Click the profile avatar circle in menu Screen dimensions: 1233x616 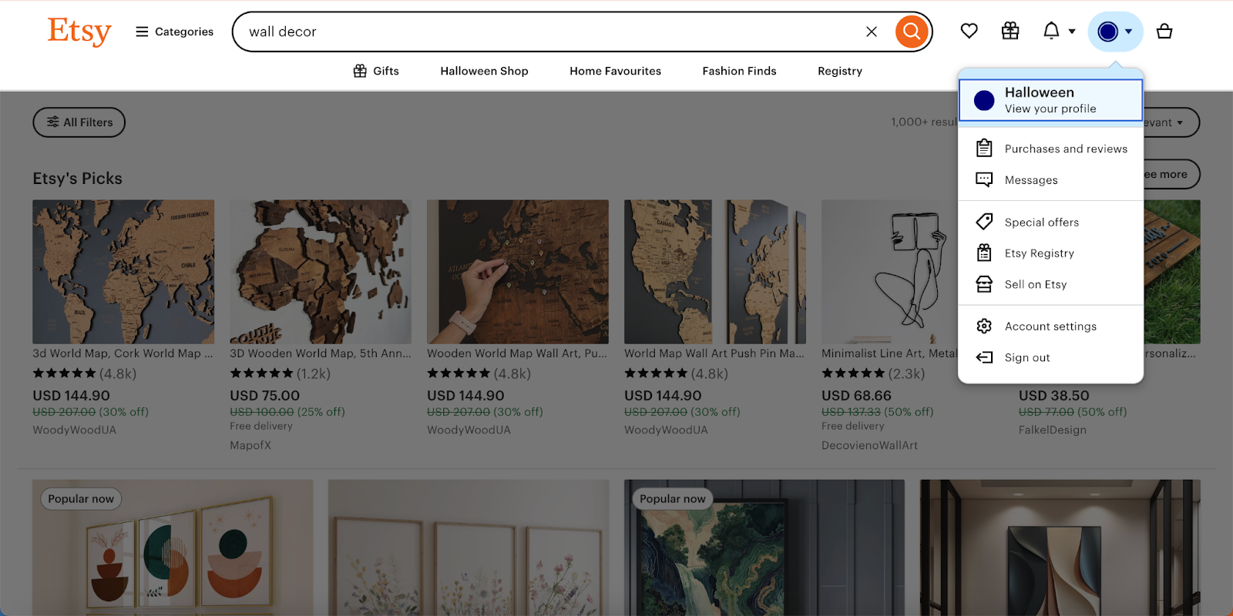pos(984,100)
